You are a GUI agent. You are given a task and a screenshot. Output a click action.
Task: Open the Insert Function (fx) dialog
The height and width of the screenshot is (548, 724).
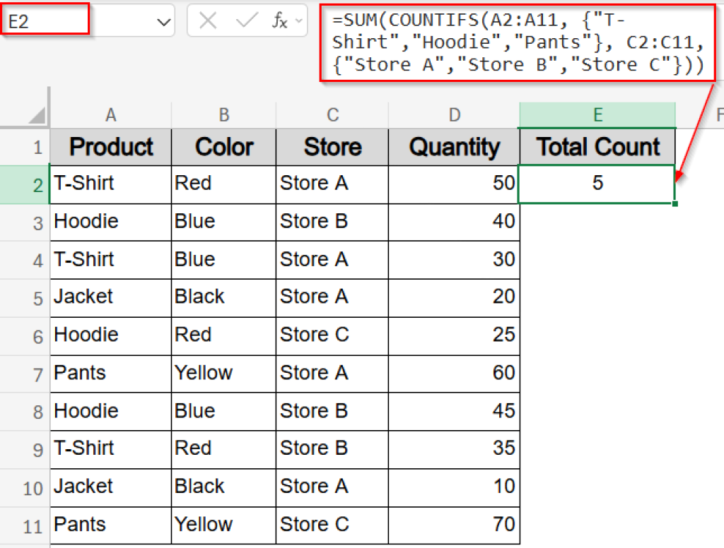(280, 20)
